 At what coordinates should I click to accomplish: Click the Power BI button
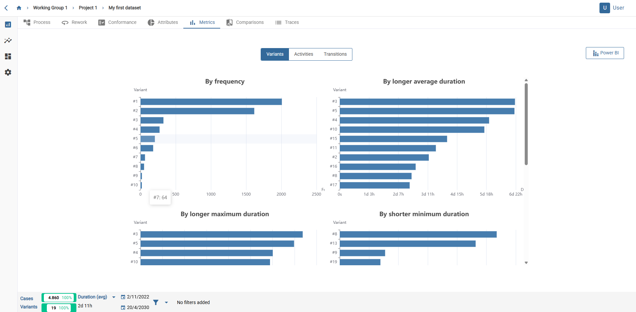click(x=605, y=53)
